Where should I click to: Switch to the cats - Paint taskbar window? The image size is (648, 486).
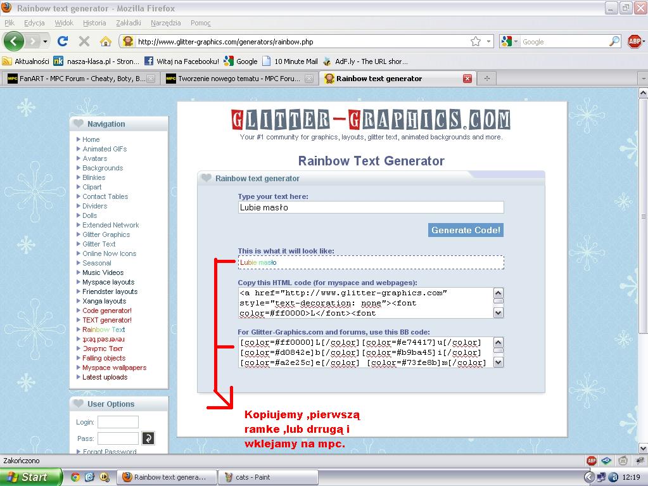tap(268, 477)
